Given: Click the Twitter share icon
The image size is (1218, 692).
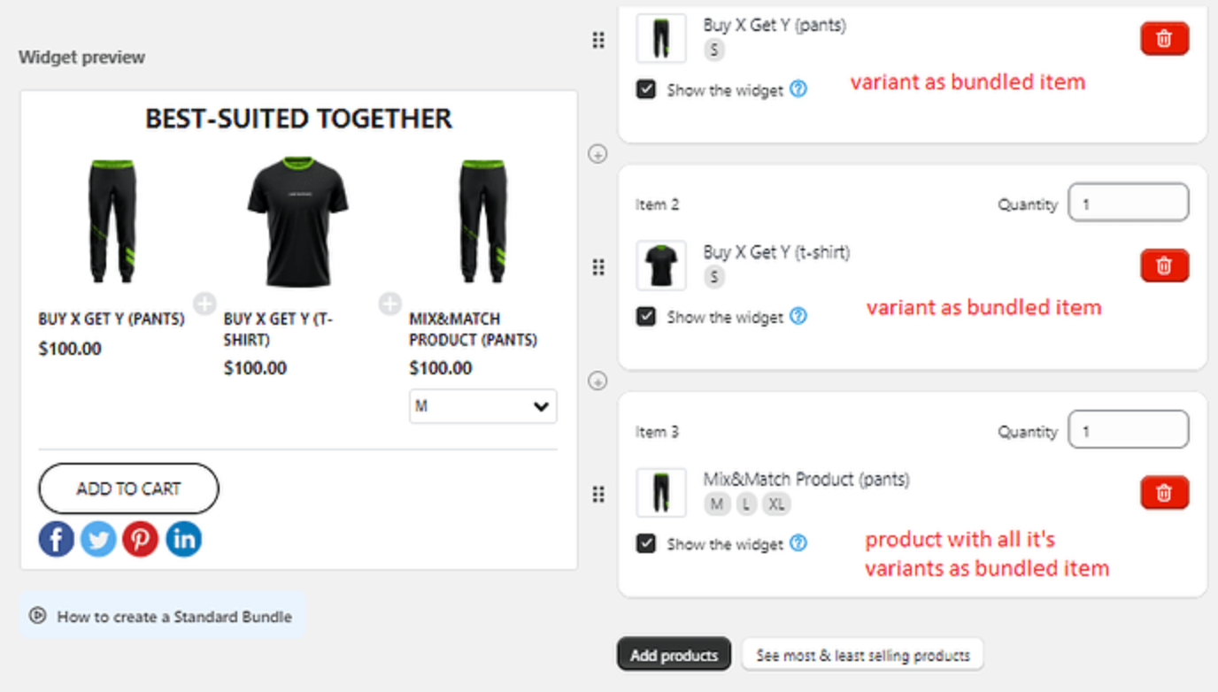Looking at the screenshot, I should point(98,539).
